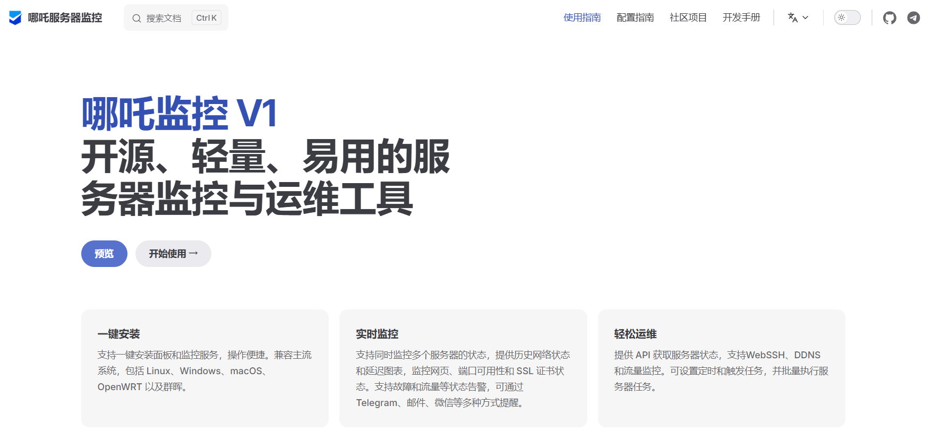Click the 轻松运维 feature card title
The image size is (941, 440).
635,334
